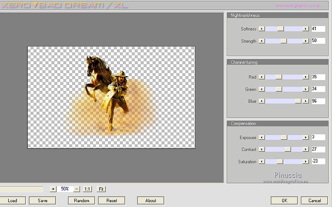Click the Softness slider left arrow

(x=261, y=29)
